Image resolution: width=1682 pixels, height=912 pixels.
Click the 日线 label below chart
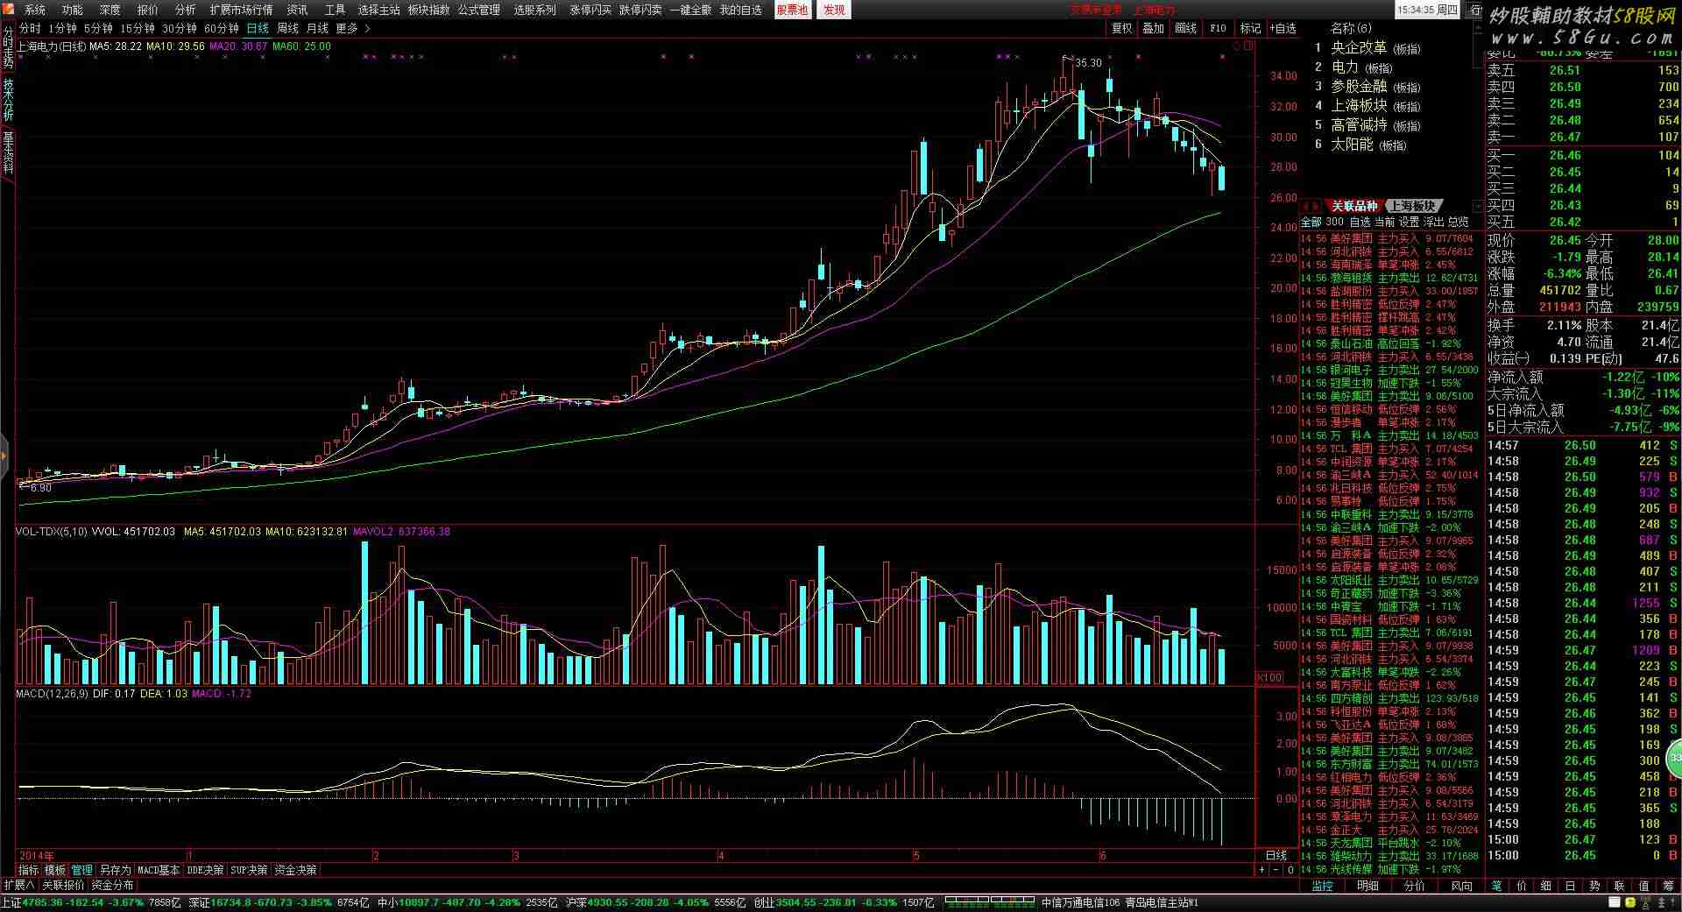tap(1276, 856)
